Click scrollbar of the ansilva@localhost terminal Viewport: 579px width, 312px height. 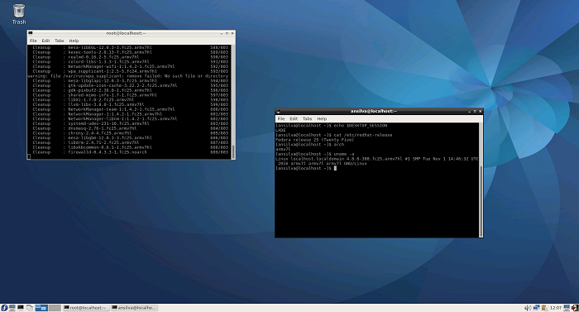(481, 180)
